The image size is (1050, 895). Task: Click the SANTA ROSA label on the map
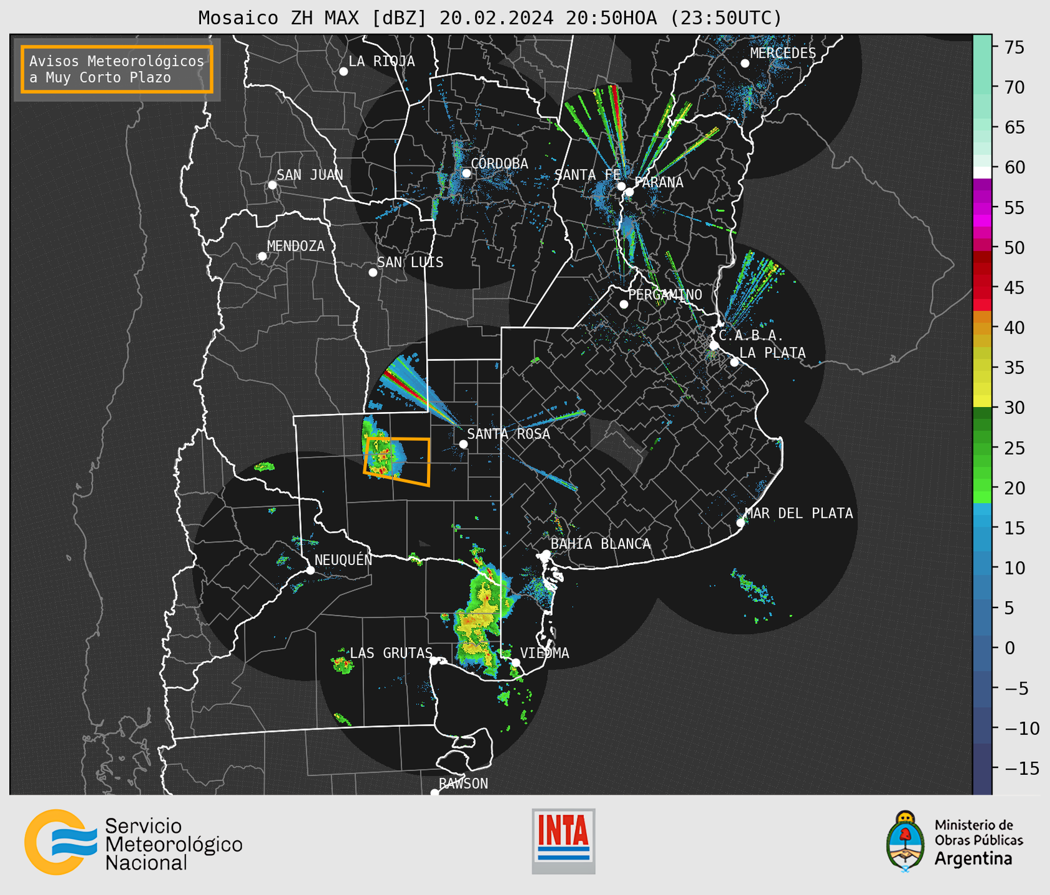[509, 434]
